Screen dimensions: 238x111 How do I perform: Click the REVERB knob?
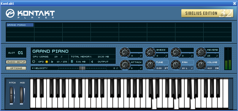click(201, 52)
